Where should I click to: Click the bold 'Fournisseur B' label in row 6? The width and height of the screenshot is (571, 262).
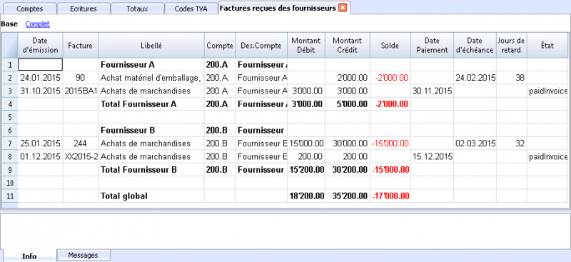tap(128, 131)
